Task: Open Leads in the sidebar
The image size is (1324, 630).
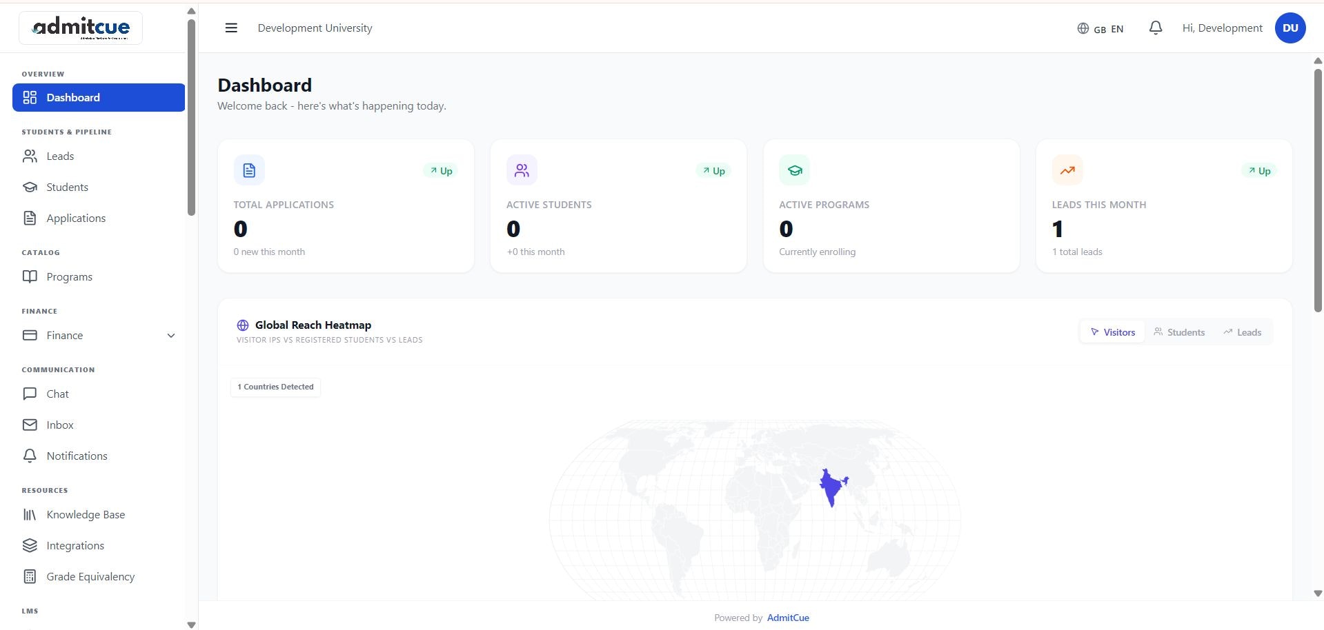Action: click(99, 156)
